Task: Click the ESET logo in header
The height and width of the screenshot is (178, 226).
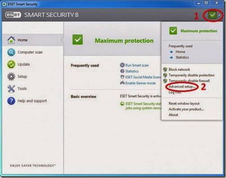Action: (x=13, y=15)
